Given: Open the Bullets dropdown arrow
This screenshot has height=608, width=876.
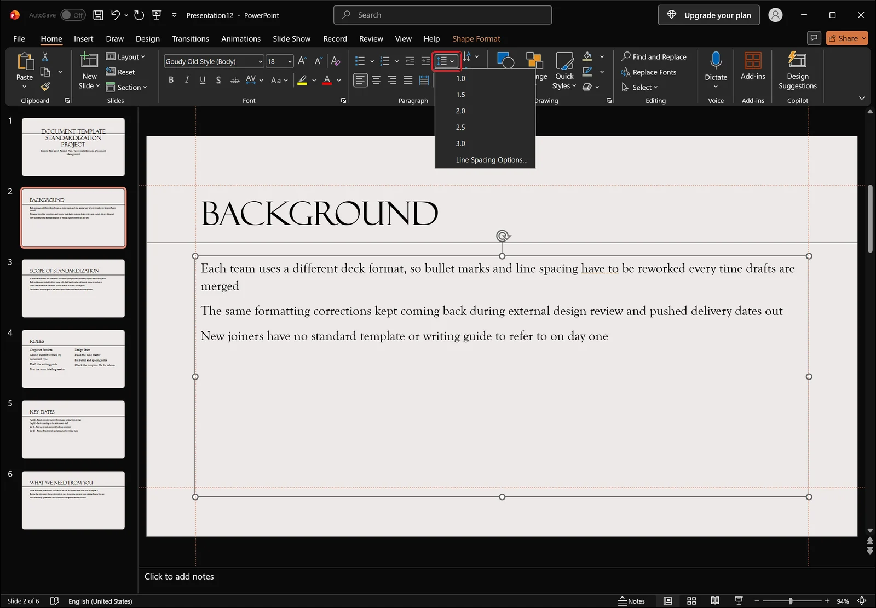Looking at the screenshot, I should click(x=372, y=61).
